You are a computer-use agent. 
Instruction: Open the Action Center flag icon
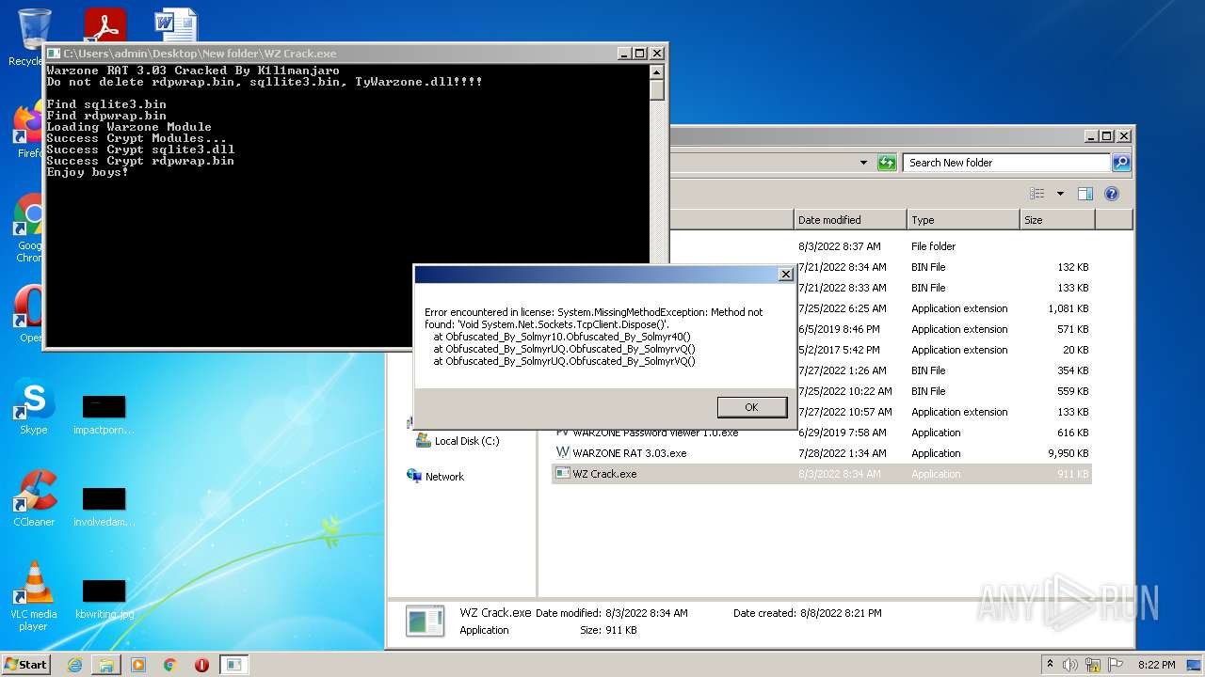point(1115,665)
